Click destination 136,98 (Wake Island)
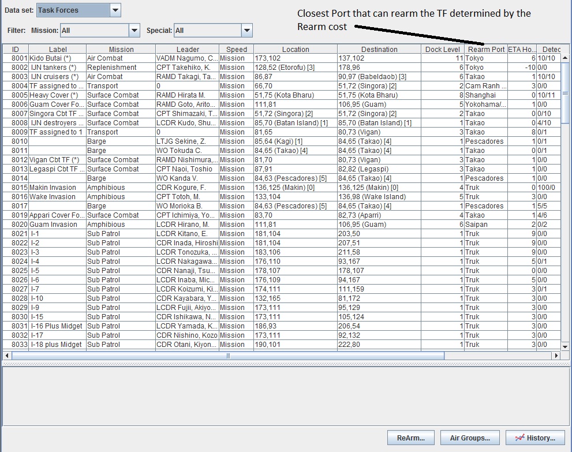This screenshot has width=572, height=452. pos(379,197)
